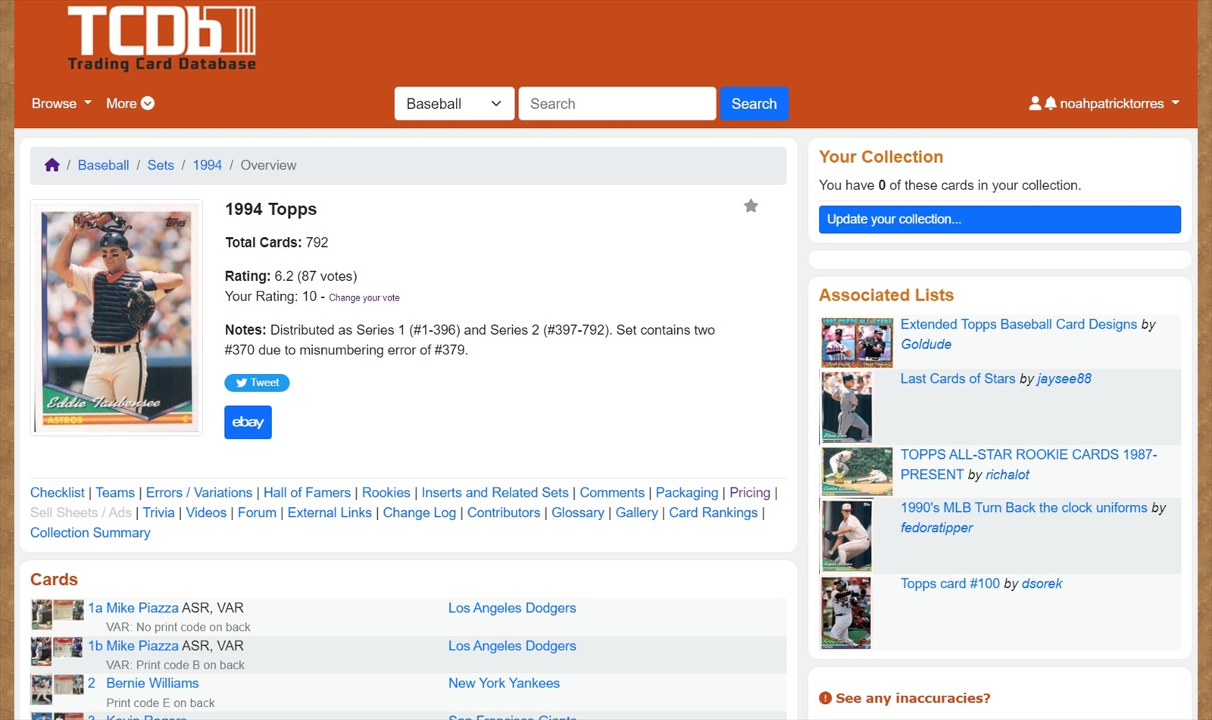Open the Hall of Famers link
The height and width of the screenshot is (720, 1212).
coord(307,492)
